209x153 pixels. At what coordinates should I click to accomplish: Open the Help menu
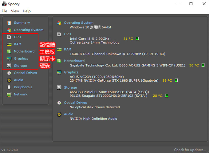point(27,11)
